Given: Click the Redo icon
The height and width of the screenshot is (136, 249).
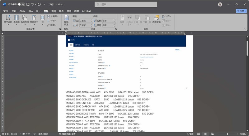Looking at the screenshot, I should click(39, 4).
